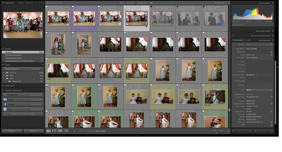Open Compare view (XY) icon
282x152 pixels.
60,131
